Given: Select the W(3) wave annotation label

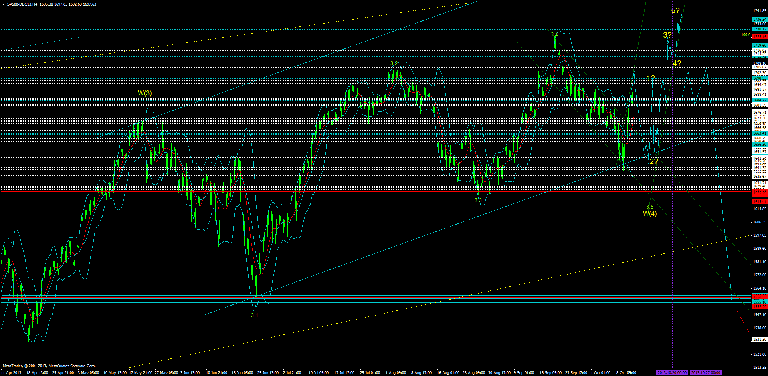Looking at the screenshot, I should [x=145, y=93].
